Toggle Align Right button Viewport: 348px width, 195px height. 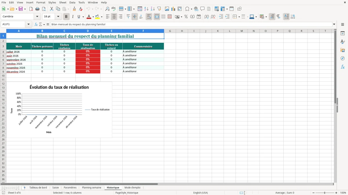pyautogui.click(x=120, y=17)
